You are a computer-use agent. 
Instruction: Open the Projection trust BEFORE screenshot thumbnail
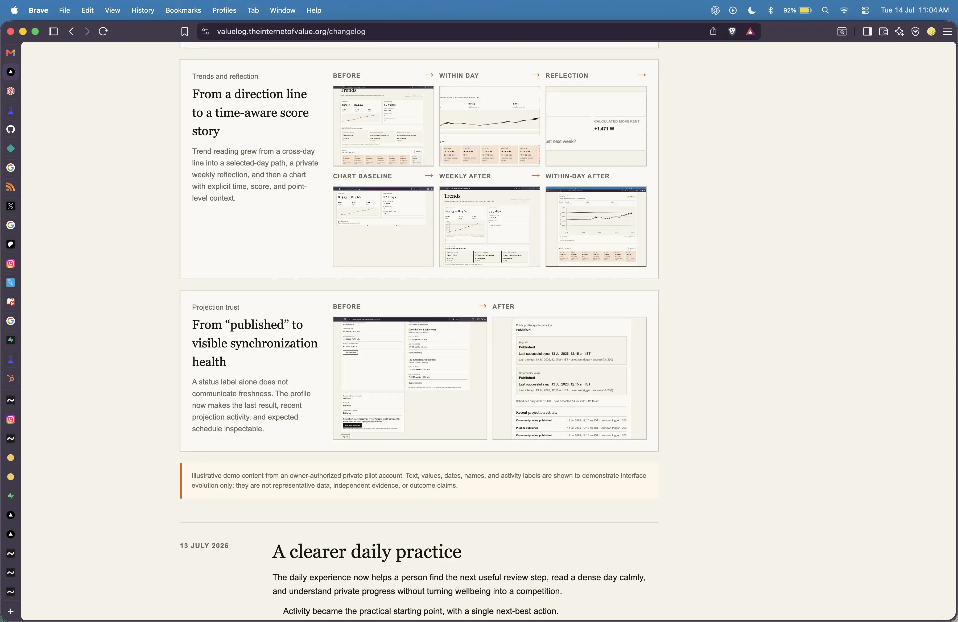(x=410, y=378)
